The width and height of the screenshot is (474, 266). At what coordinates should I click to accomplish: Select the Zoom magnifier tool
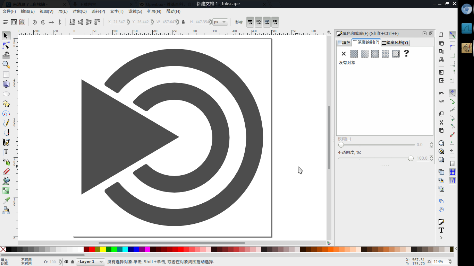coord(6,65)
